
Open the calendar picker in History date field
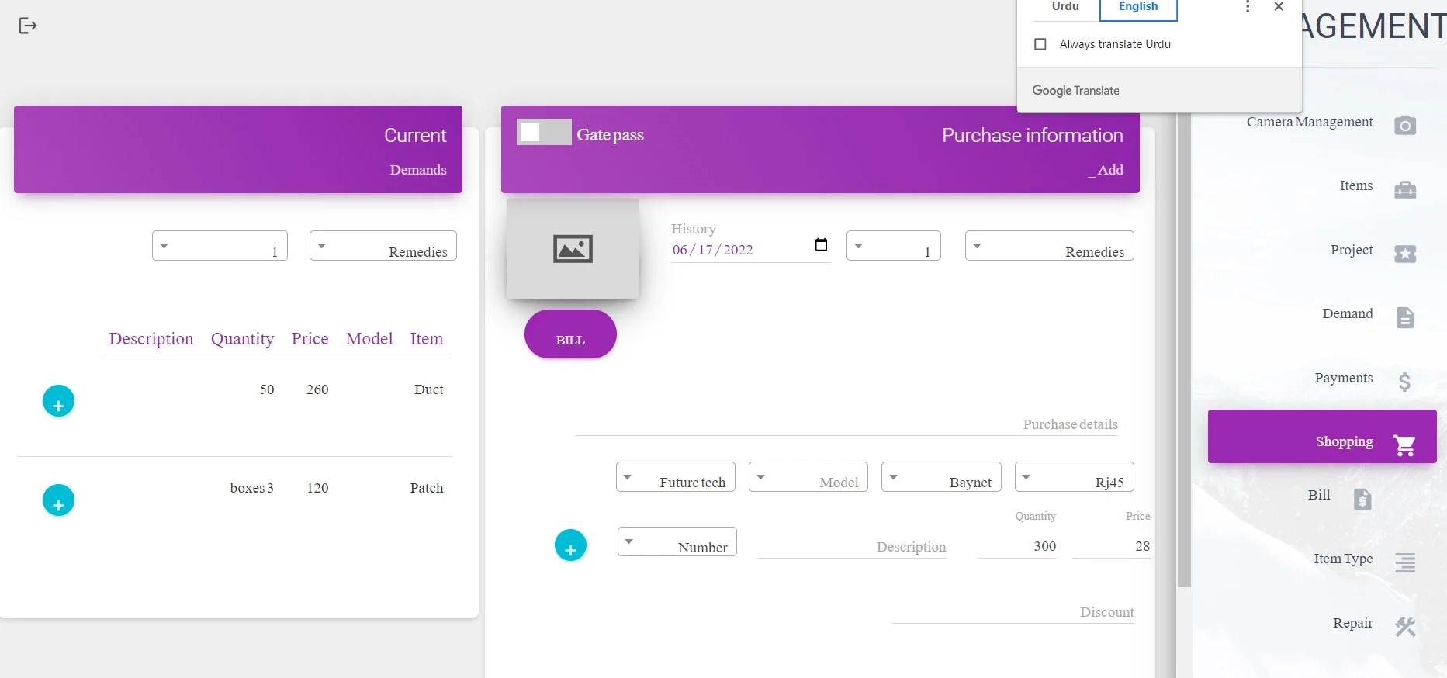click(821, 245)
